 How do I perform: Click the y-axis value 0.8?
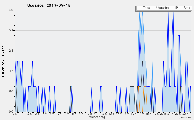(11, 91)
